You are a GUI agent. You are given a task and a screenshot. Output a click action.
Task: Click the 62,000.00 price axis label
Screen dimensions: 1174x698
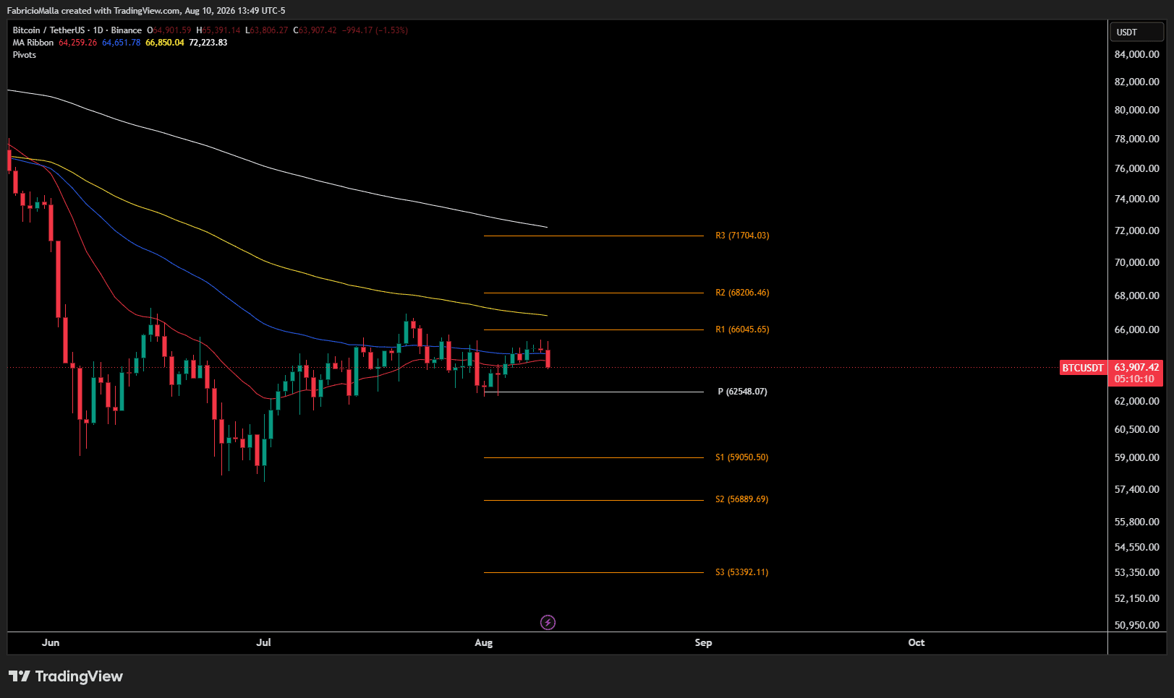1136,401
